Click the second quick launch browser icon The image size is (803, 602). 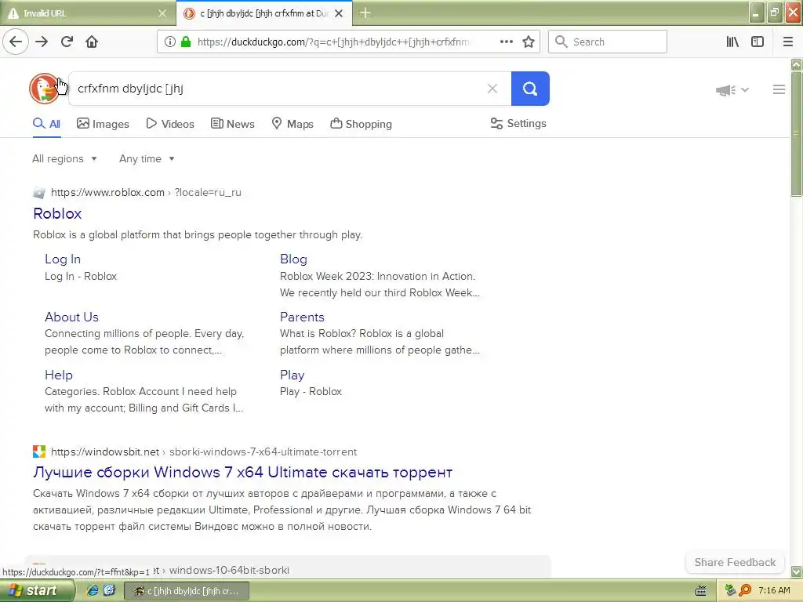109,590
